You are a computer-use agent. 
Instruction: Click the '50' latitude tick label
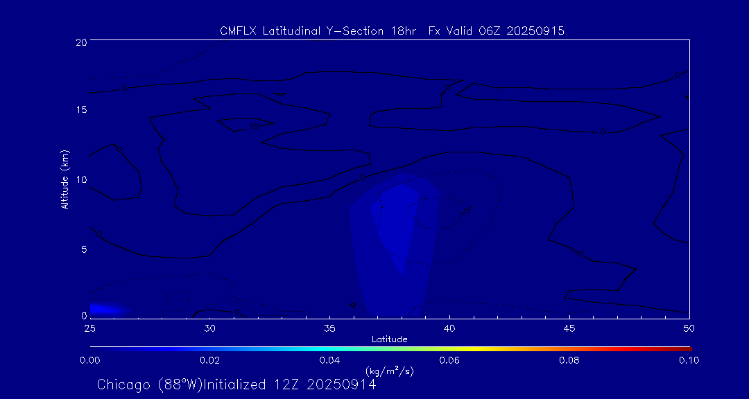point(689,328)
